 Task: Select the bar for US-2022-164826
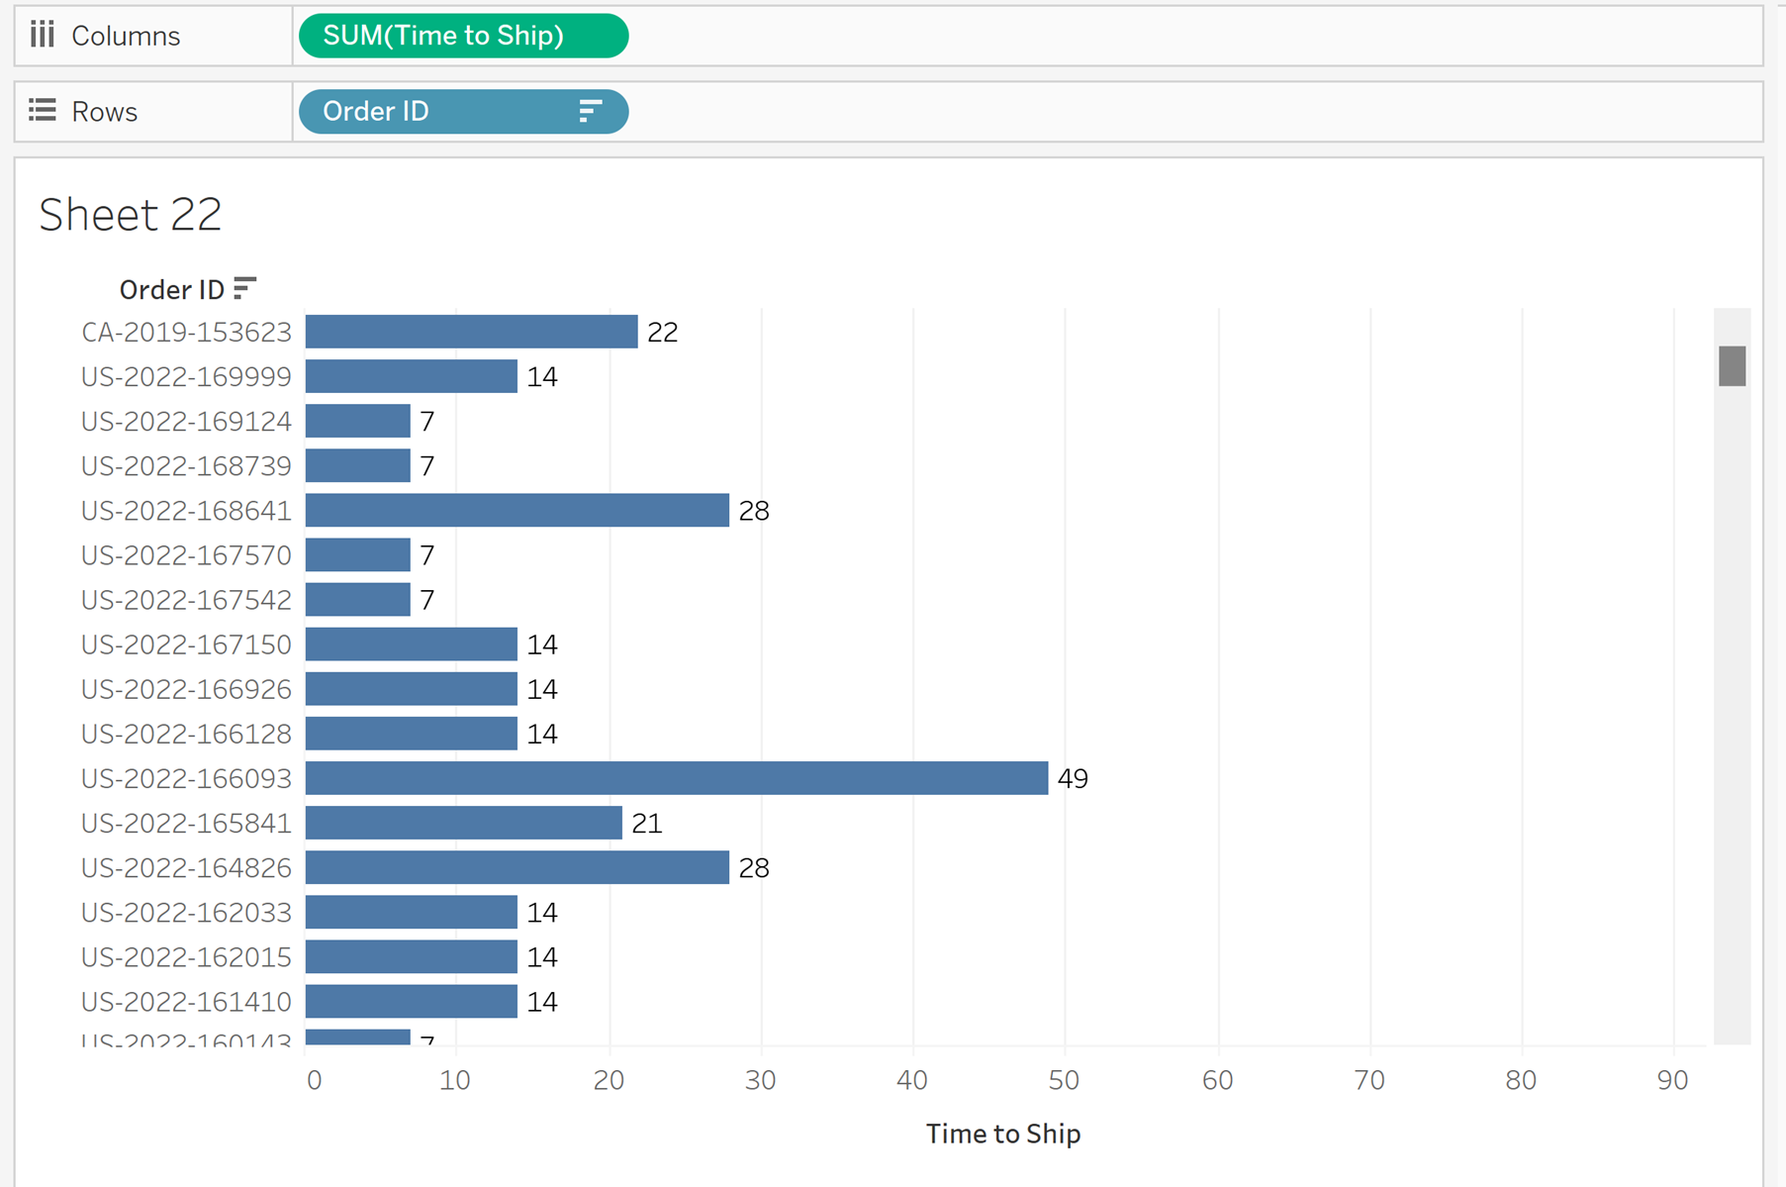coord(515,867)
